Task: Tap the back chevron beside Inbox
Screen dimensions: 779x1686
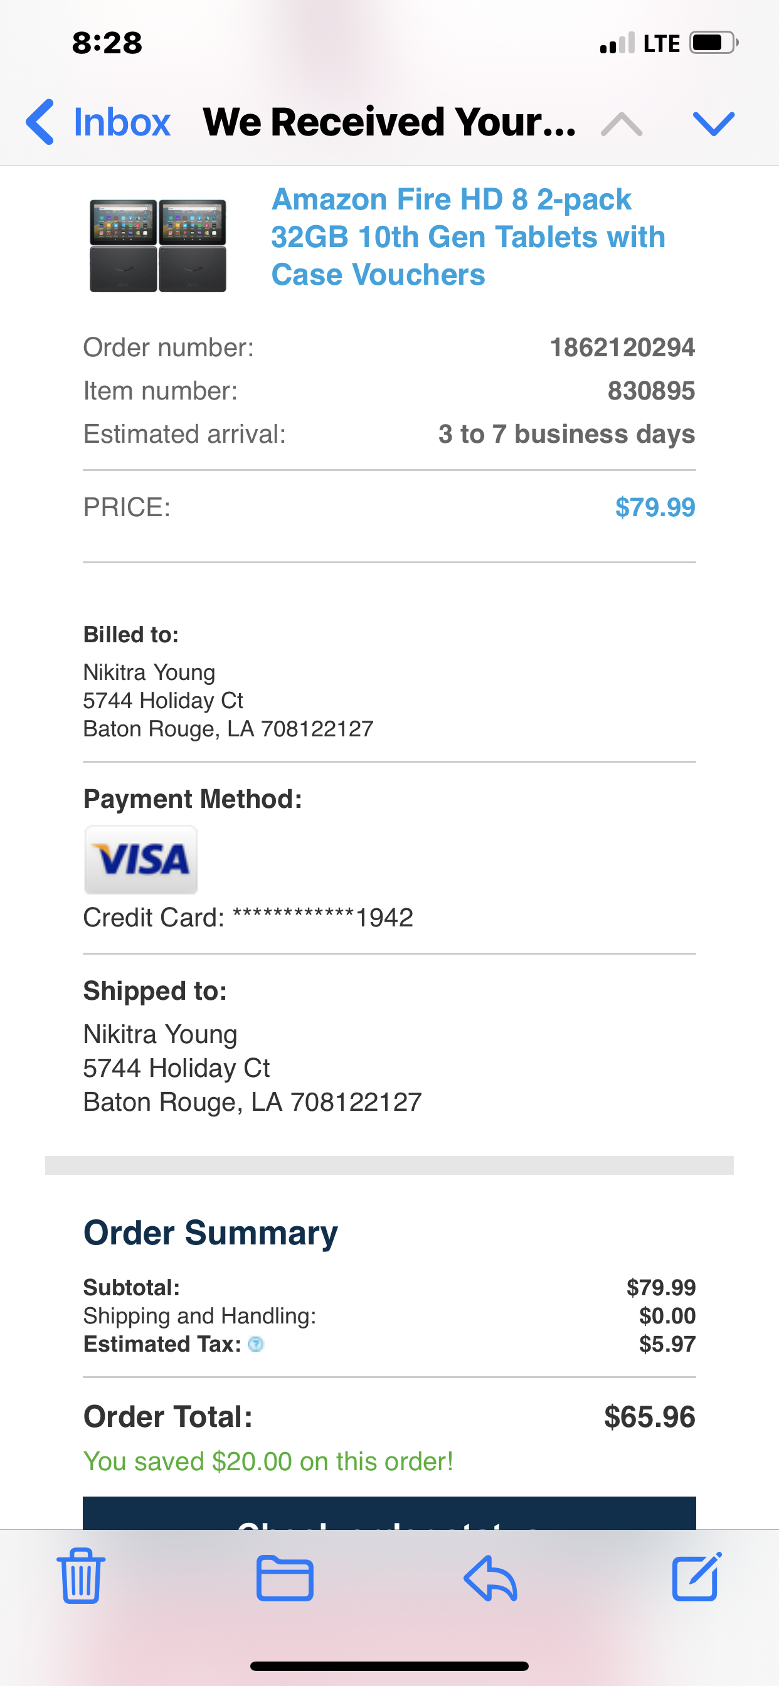Action: tap(41, 122)
